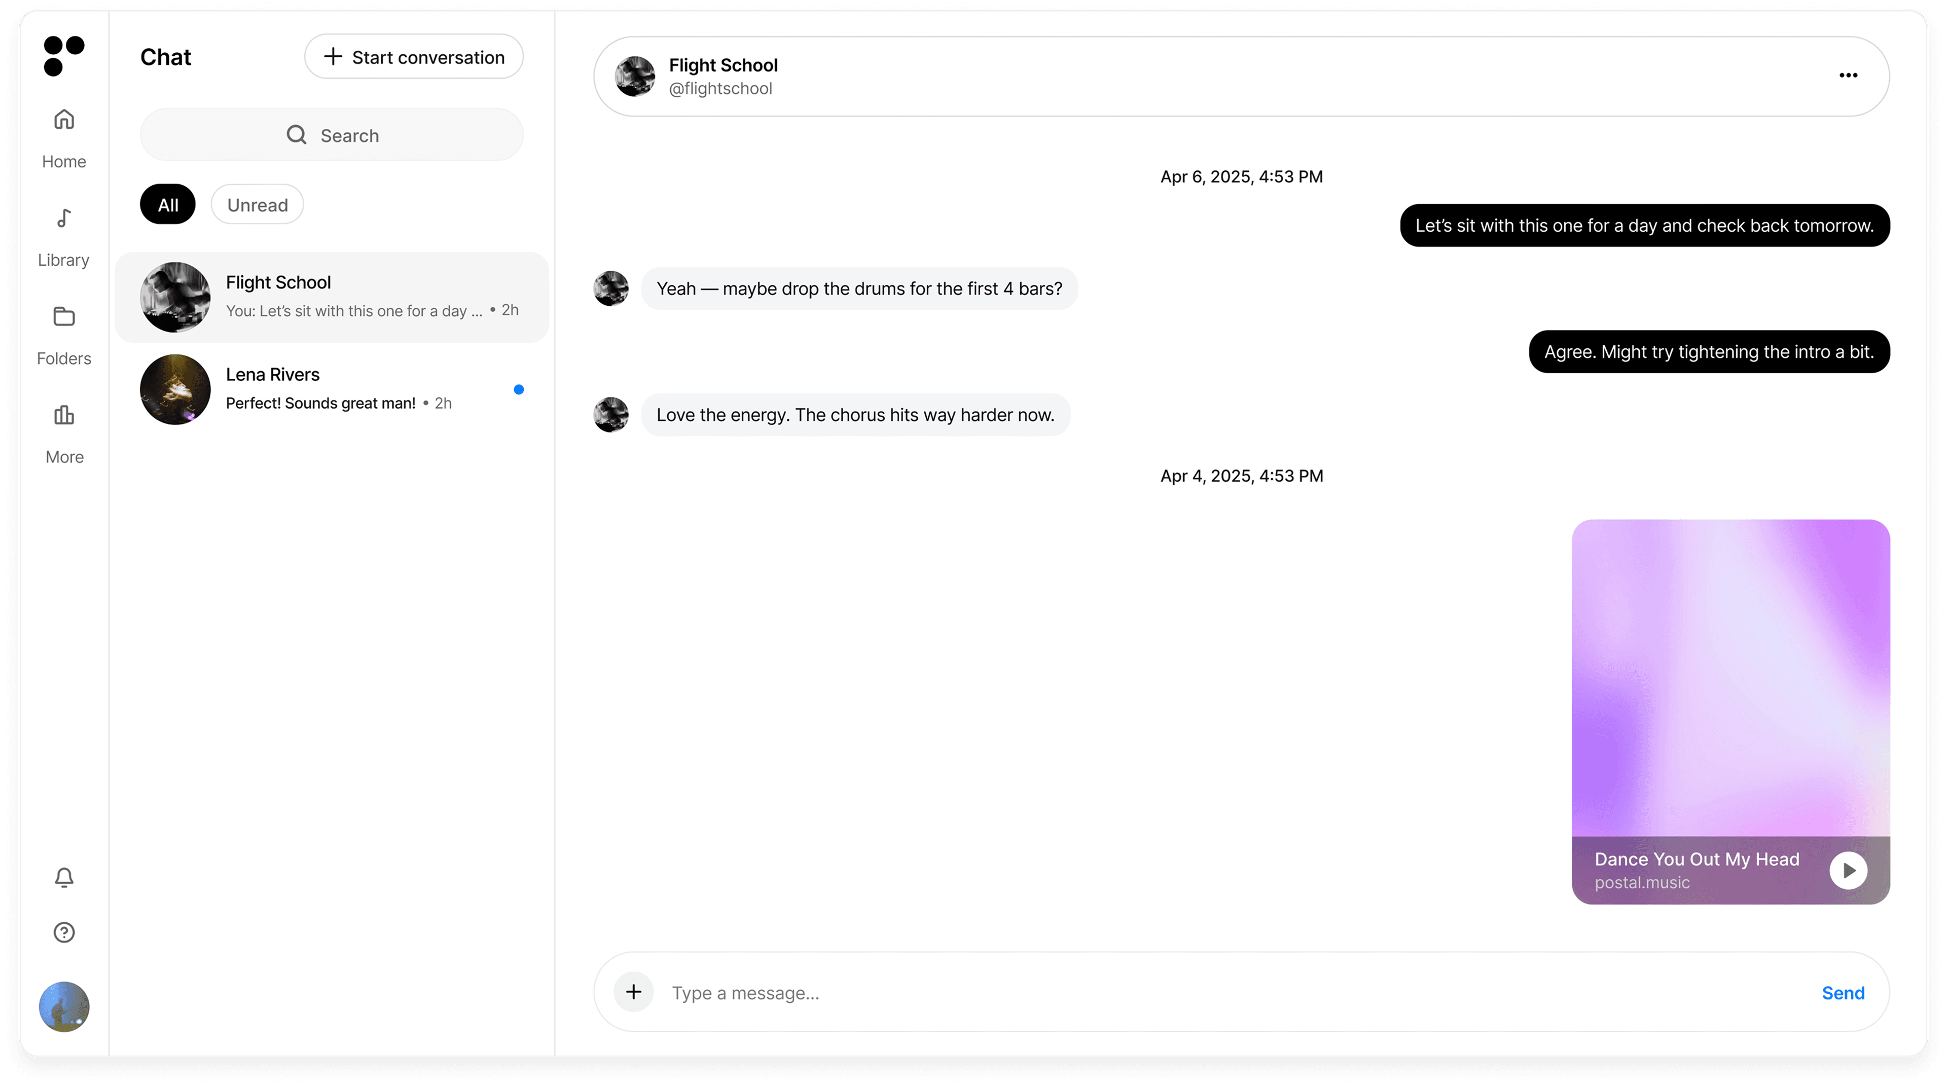Open the help question mark icon
1947x1086 pixels.
point(64,932)
